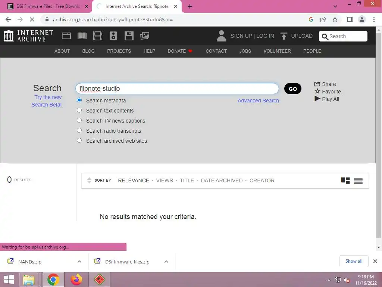Click the top-right Search box
This screenshot has width=382, height=287.
[343, 36]
